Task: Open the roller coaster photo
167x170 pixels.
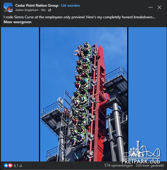Action: [x=84, y=94]
